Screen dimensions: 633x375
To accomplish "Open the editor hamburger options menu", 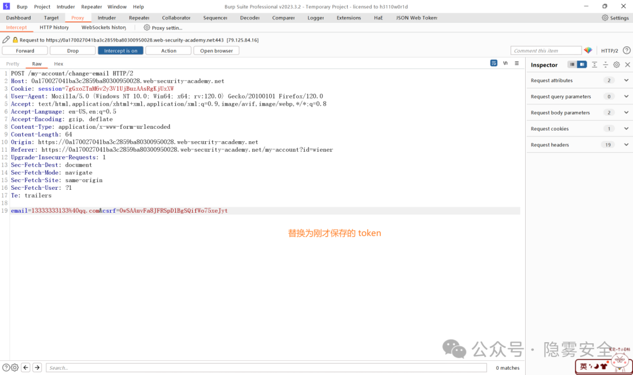I will (x=517, y=63).
